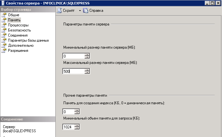Show the Дополнительно page

pos(21,45)
